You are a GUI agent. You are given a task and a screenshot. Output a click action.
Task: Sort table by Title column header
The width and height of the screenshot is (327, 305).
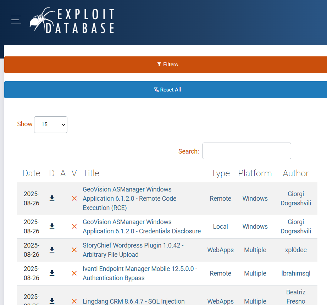91,173
